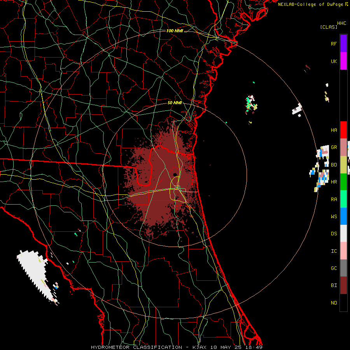This screenshot has height=350, width=350.
Task: Click the red HA legend color swatch
Action: pyautogui.click(x=343, y=130)
